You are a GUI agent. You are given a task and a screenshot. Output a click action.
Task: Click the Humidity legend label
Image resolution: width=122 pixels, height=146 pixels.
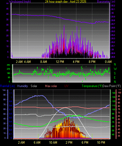pos(23,86)
